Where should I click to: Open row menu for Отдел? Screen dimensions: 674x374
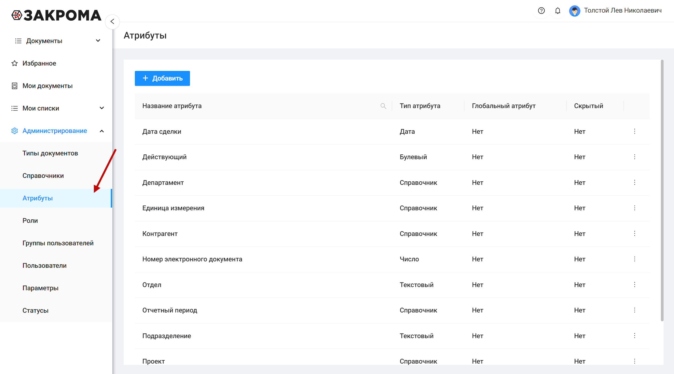(634, 285)
